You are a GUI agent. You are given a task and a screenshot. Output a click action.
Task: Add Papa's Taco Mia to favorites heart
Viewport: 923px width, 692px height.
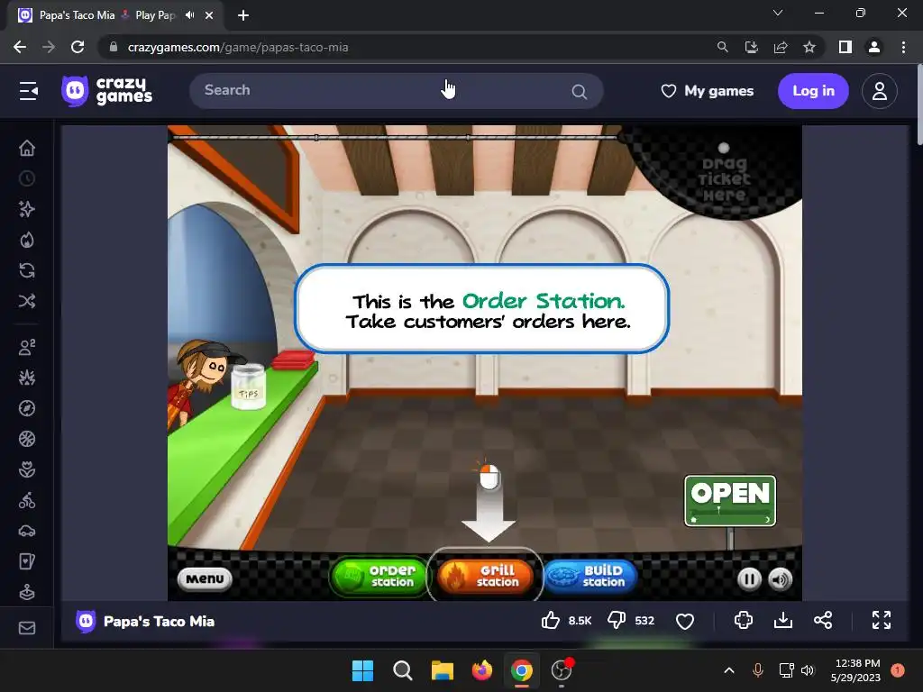click(x=685, y=621)
